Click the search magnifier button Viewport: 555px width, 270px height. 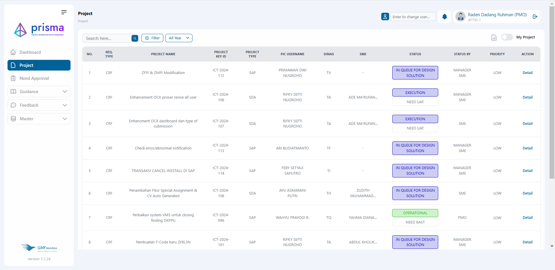coord(135,38)
